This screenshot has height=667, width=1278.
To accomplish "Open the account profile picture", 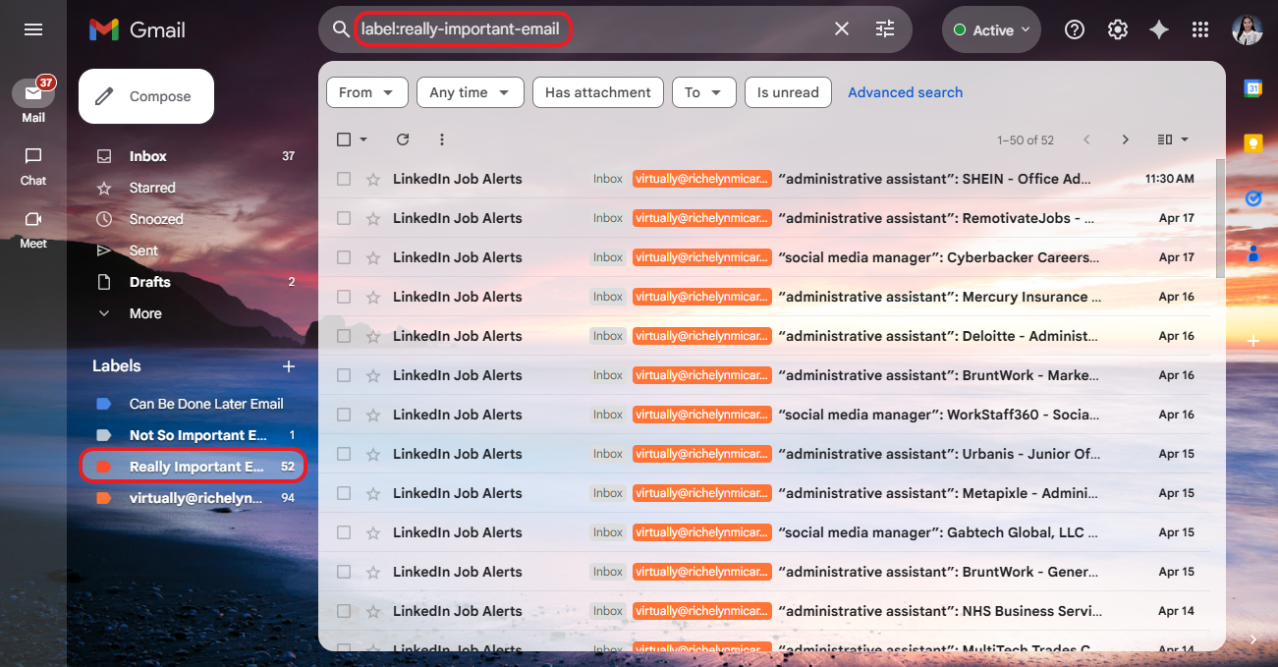I will pyautogui.click(x=1247, y=29).
